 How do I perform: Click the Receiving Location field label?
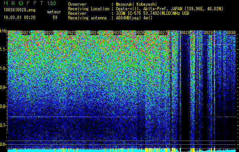tap(89, 9)
